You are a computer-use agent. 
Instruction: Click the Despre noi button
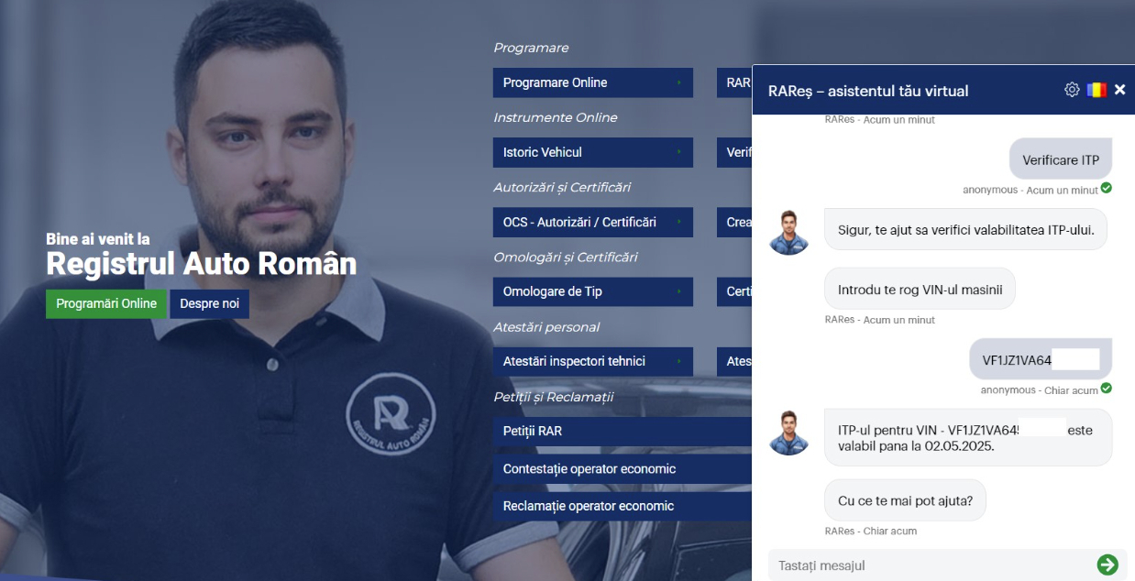pos(209,303)
